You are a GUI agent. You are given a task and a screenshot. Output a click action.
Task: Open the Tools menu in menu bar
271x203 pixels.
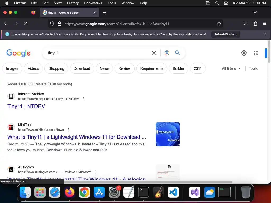coord(112,3)
